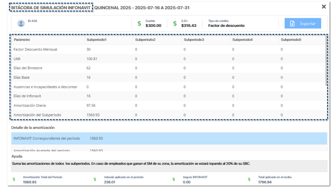Select the Subperiodo1 column header
This screenshot has height=188, width=332.
point(96,40)
